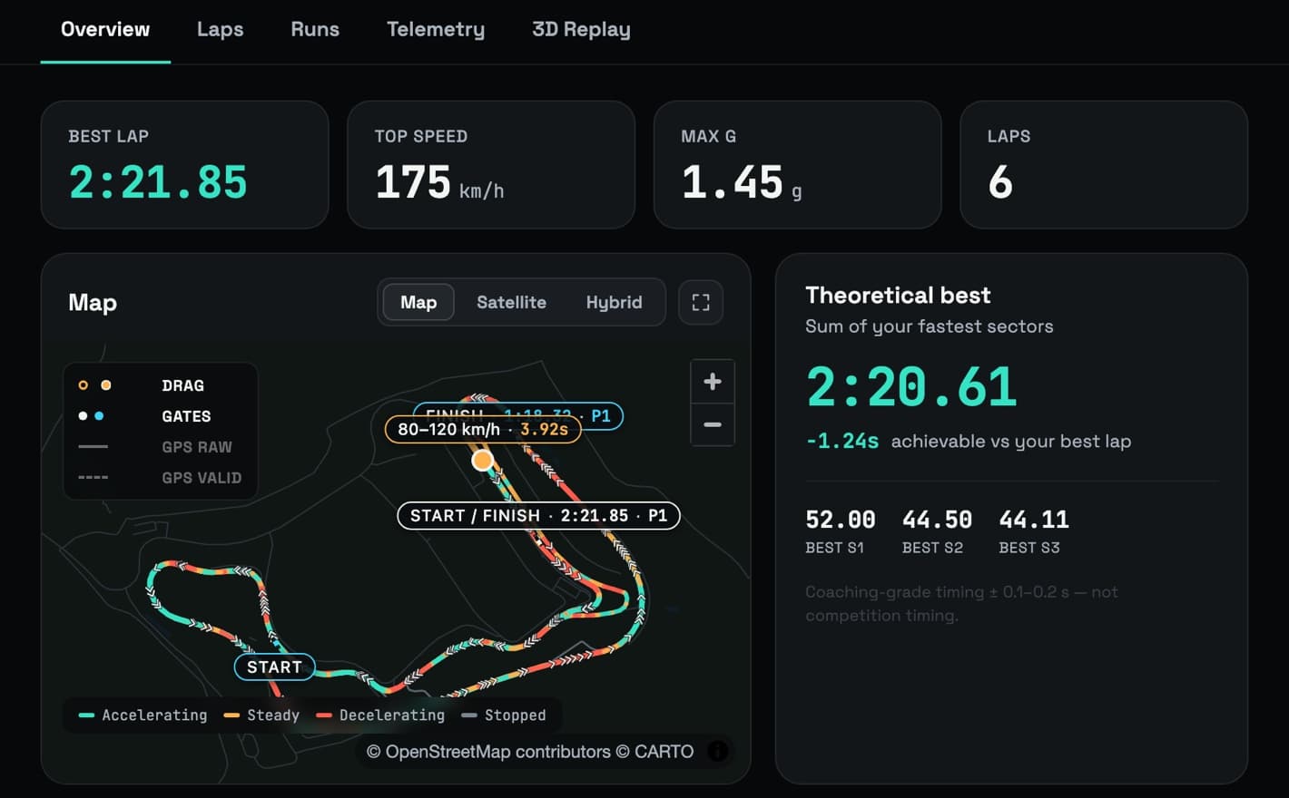Click the BEST LAP 2:21.85 card
This screenshot has width=1289, height=798.
184,164
